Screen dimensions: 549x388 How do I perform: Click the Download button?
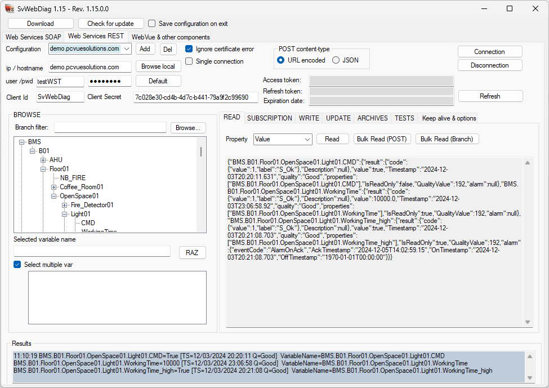click(x=41, y=24)
